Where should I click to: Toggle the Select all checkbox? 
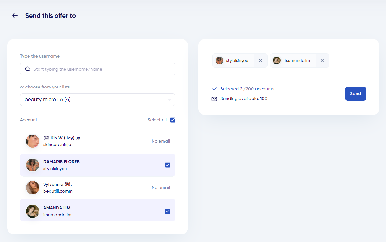173,120
